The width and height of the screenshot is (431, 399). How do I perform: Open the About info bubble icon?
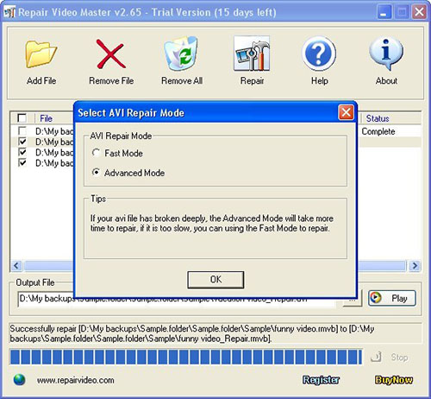[386, 54]
